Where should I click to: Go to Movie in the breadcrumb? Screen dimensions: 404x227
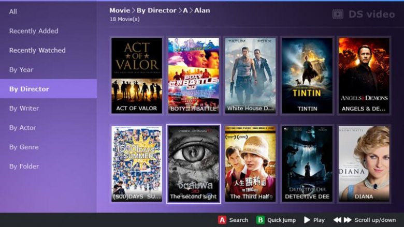[120, 10]
